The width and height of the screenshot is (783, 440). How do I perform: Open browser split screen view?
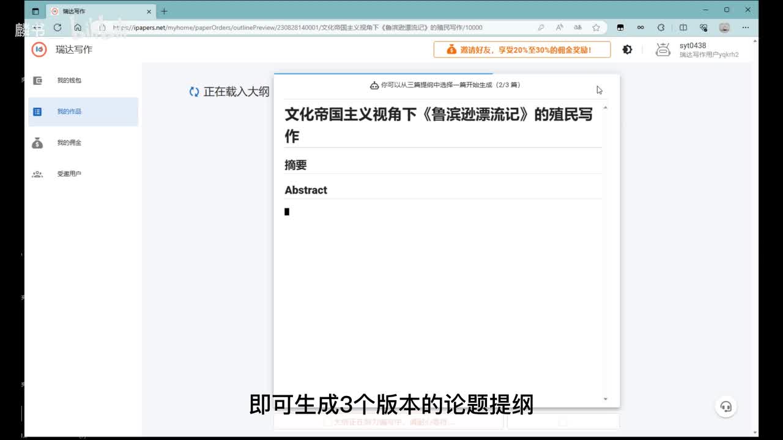683,28
